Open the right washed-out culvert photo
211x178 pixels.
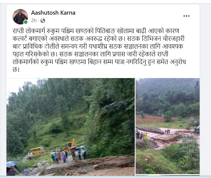[167, 126]
